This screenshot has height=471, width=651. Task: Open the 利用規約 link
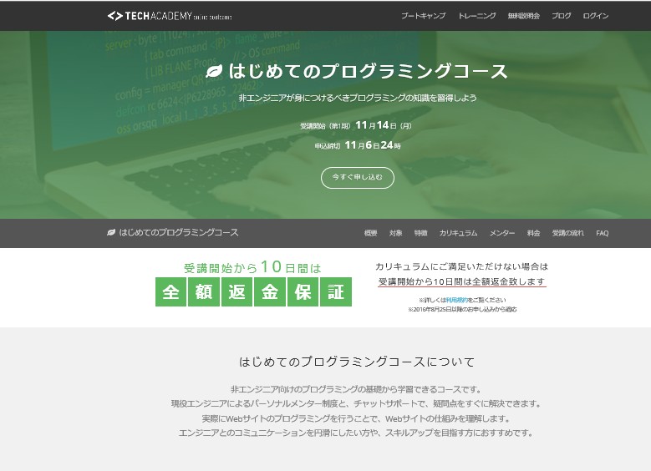456,300
